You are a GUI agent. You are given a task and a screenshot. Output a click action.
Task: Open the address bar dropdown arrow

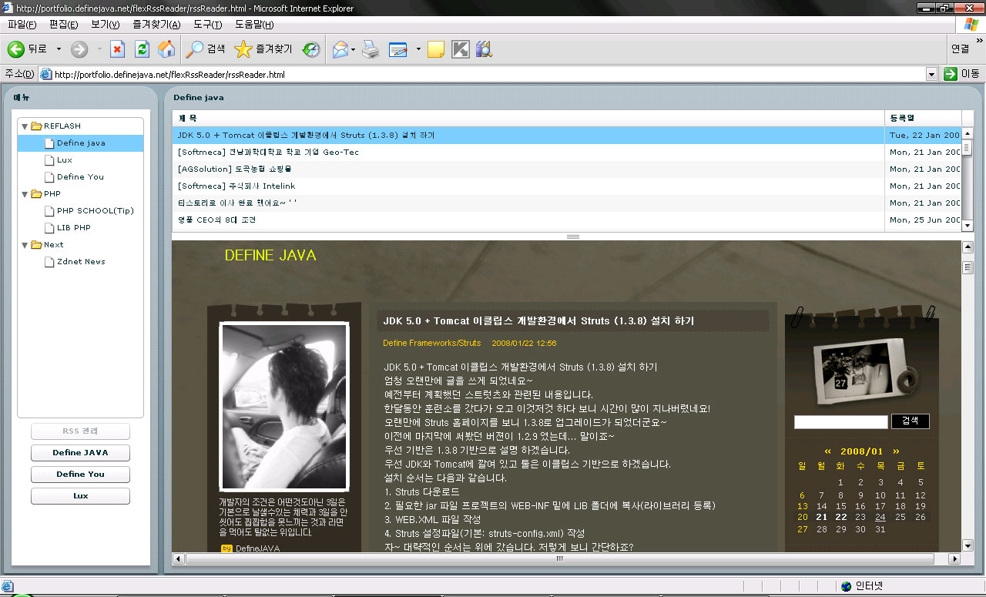(x=931, y=74)
